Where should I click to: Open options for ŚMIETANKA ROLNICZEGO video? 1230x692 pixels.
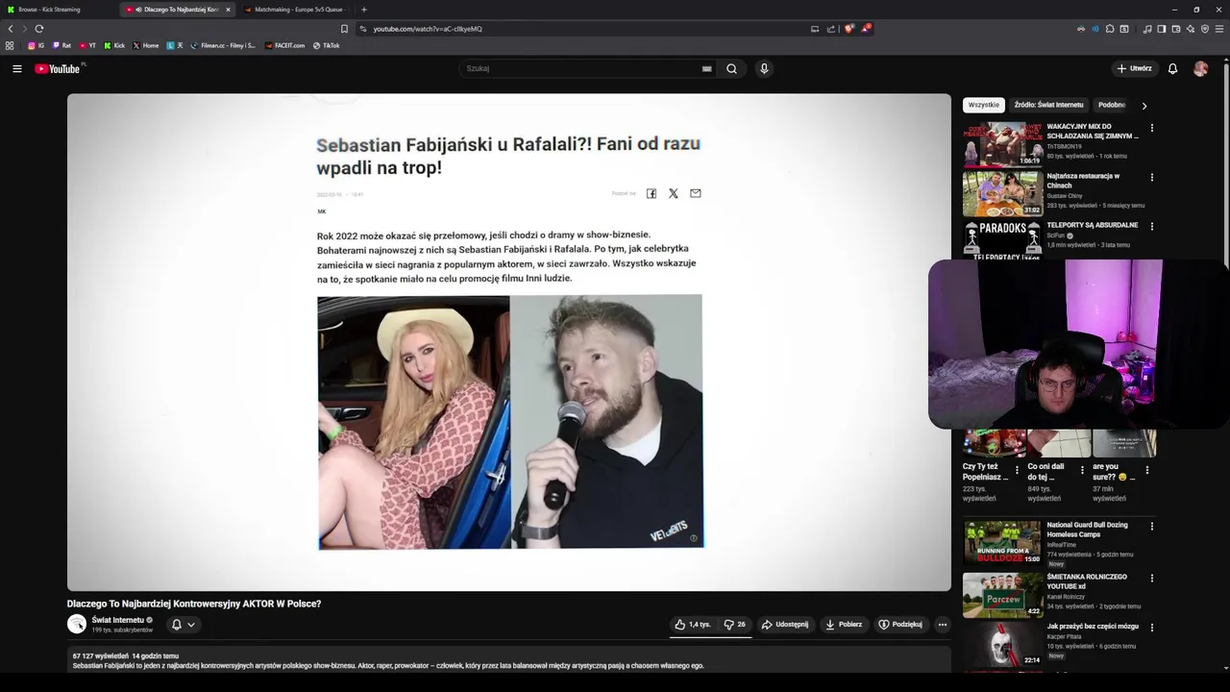[x=1151, y=579]
